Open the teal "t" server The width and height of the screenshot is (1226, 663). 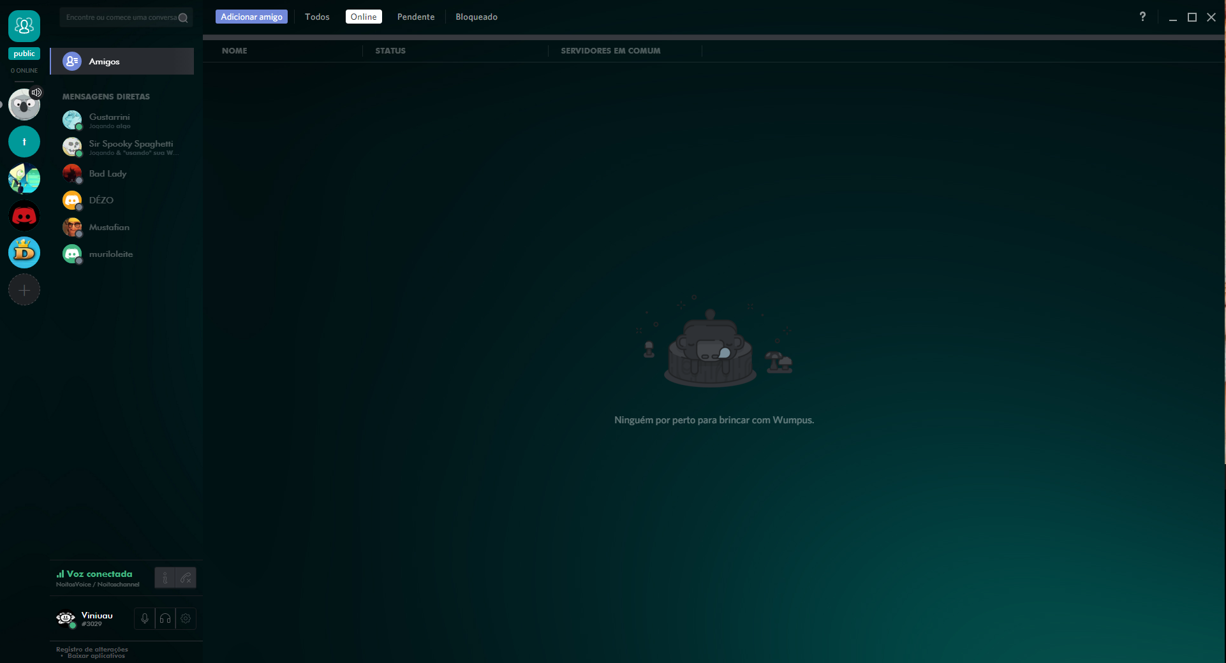pos(24,142)
